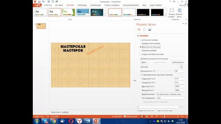Open Picture icon tab in Формат фона pane
The image size is (221, 124).
[x=150, y=29]
